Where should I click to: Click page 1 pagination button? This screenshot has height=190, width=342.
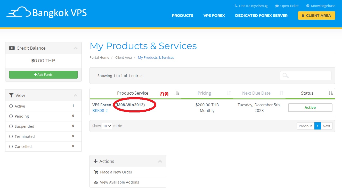click(317, 126)
